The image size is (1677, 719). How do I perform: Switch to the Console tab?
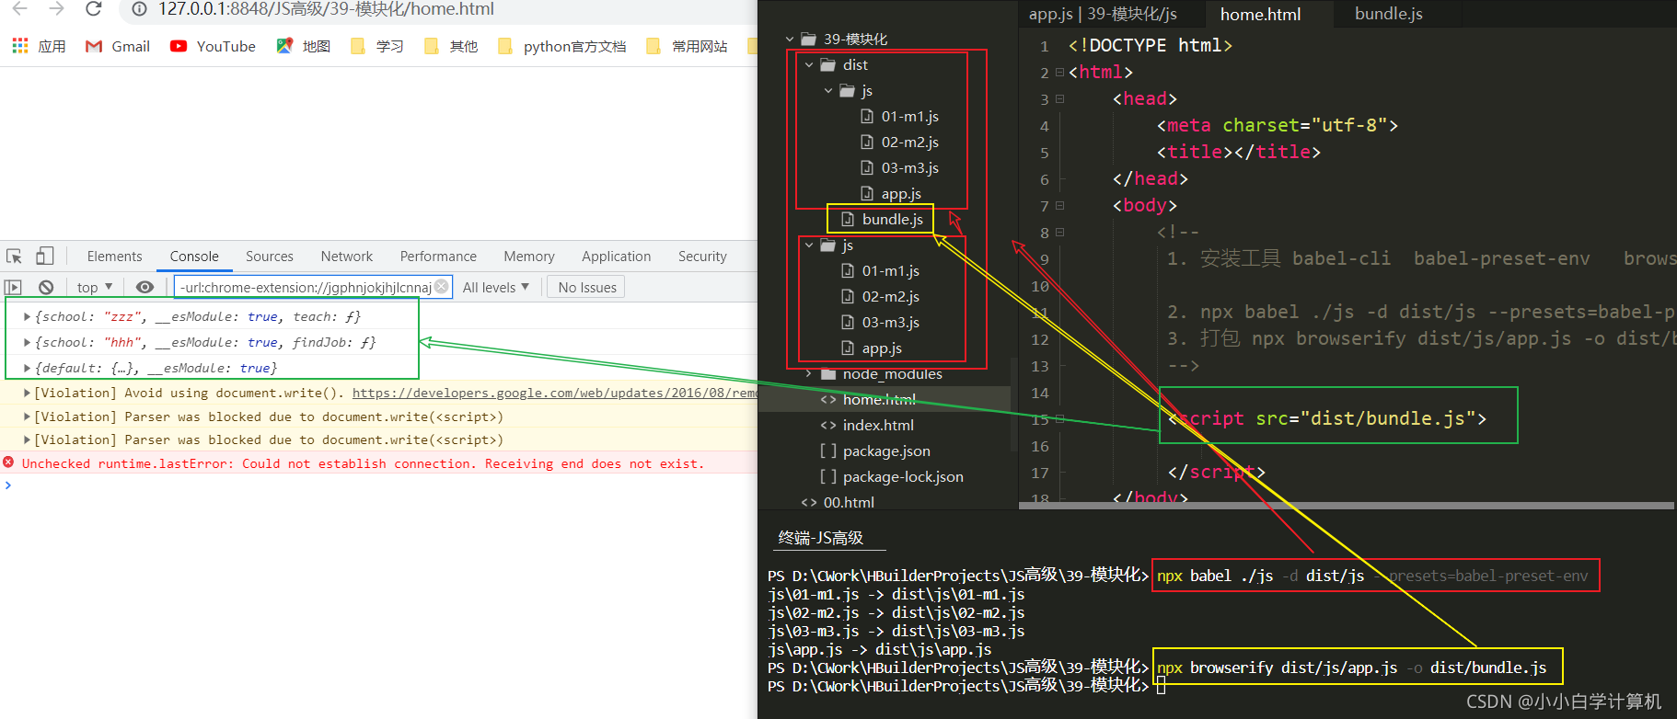194,257
